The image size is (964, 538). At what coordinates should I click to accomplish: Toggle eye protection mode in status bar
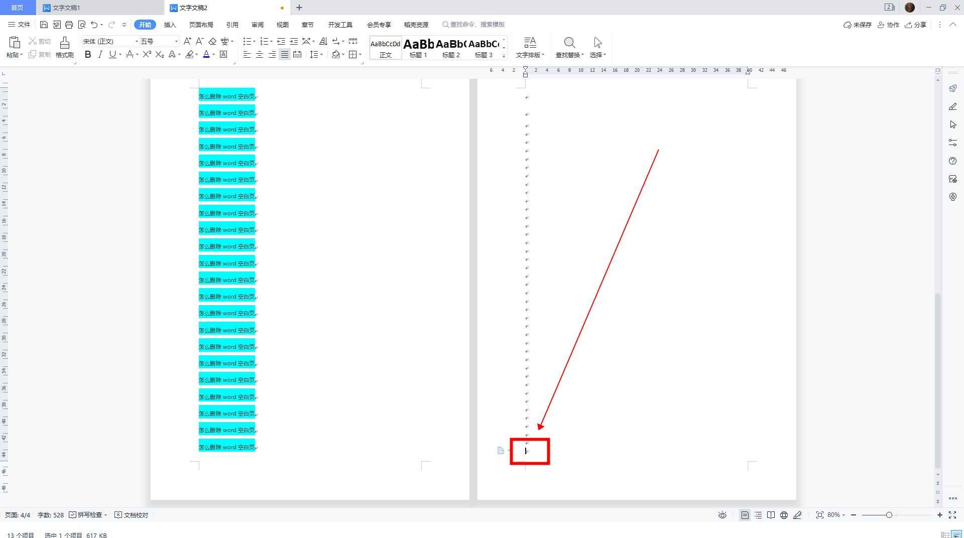pos(722,515)
